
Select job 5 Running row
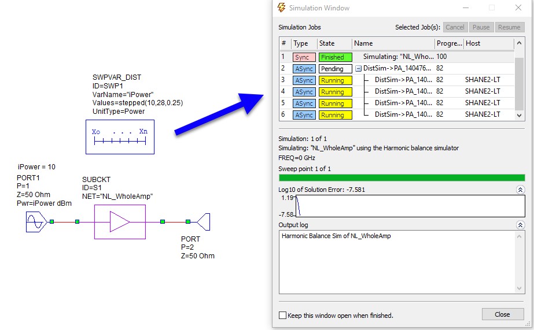click(x=397, y=103)
